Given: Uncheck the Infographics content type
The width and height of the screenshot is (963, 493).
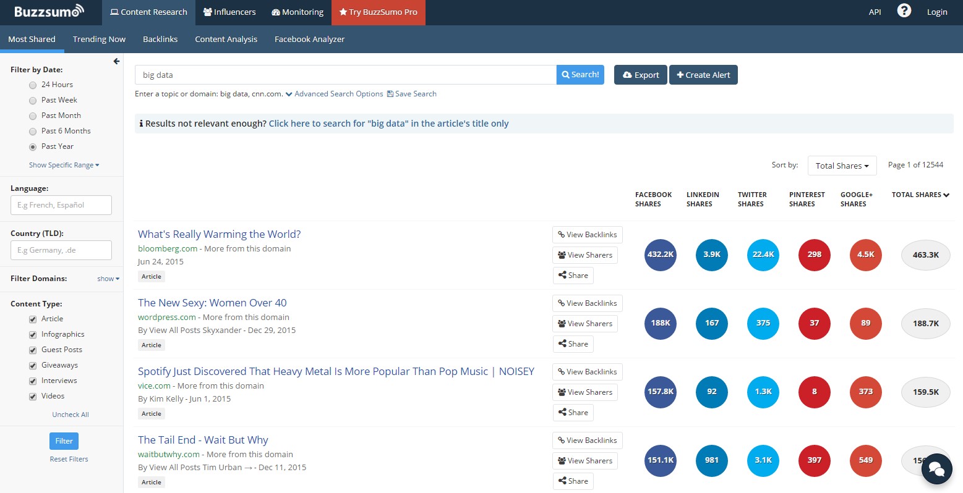Looking at the screenshot, I should point(33,334).
